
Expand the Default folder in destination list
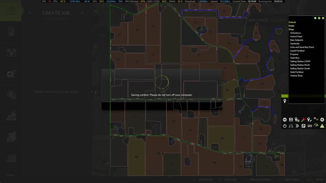pyautogui.click(x=292, y=22)
